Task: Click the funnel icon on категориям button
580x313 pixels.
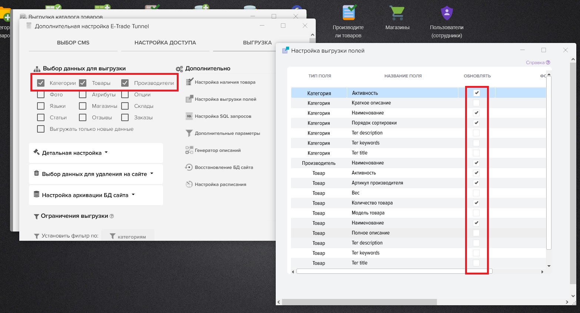Action: 113,236
